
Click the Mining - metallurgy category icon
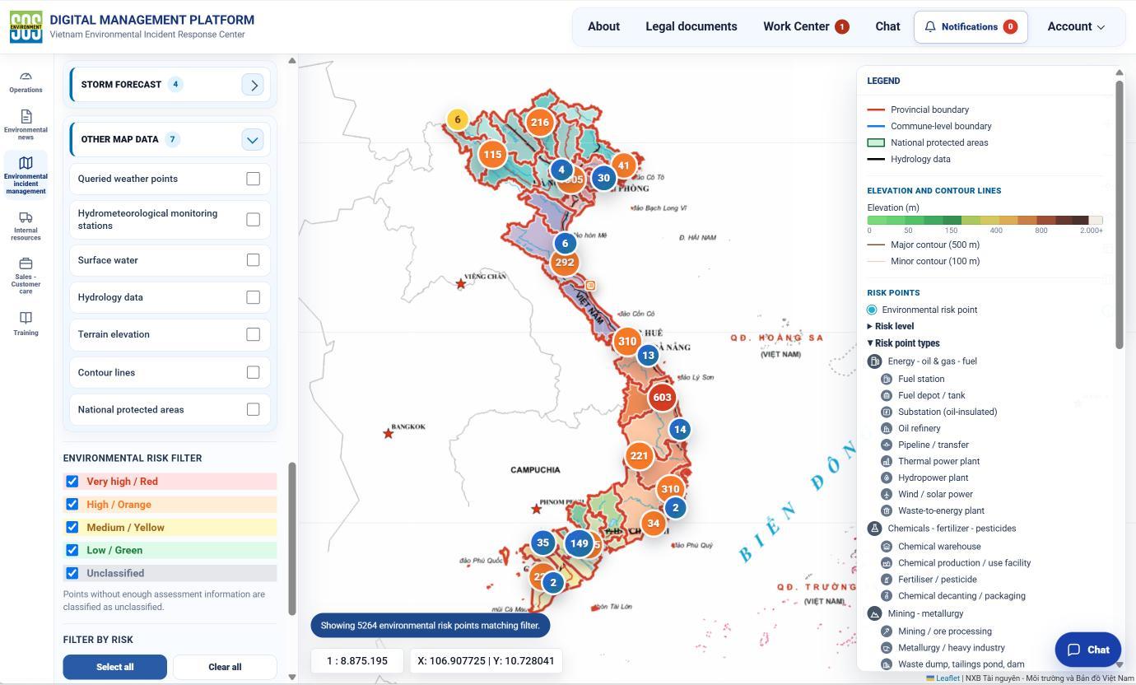[875, 613]
